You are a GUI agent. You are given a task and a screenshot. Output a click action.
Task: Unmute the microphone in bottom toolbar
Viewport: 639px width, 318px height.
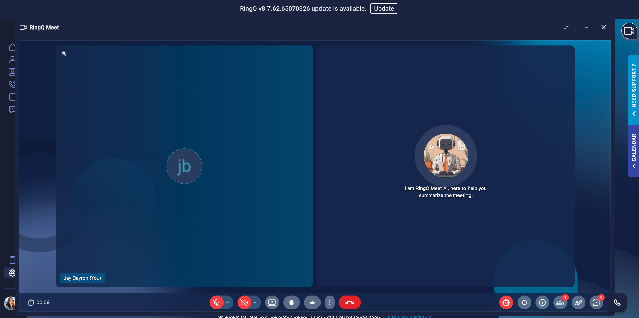click(x=216, y=303)
